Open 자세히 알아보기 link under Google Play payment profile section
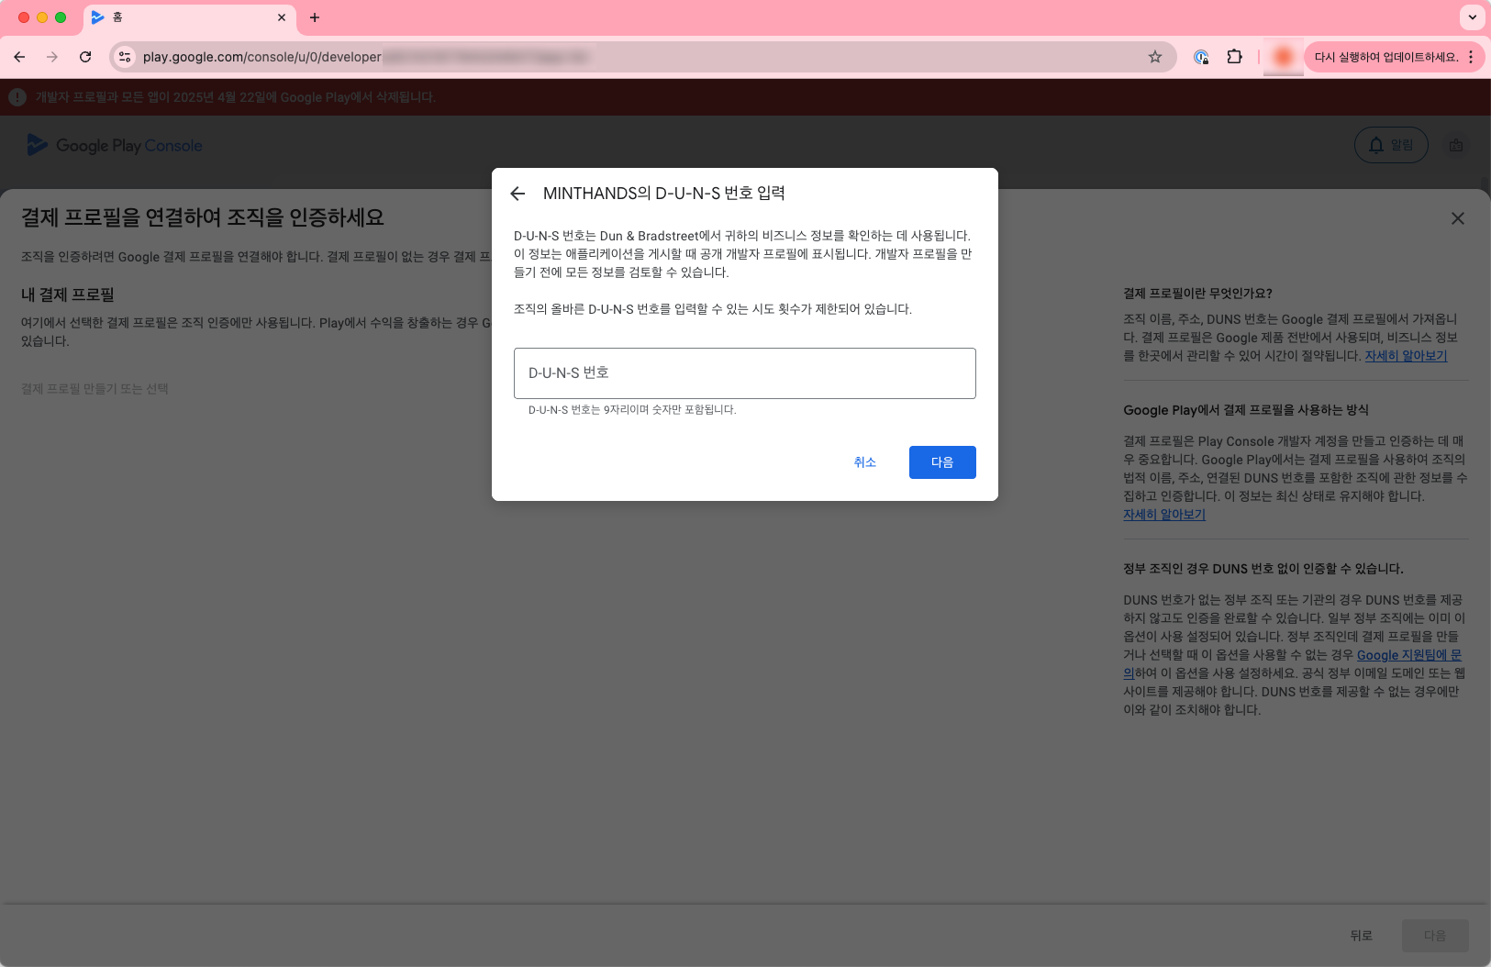This screenshot has width=1491, height=967. pos(1164,515)
